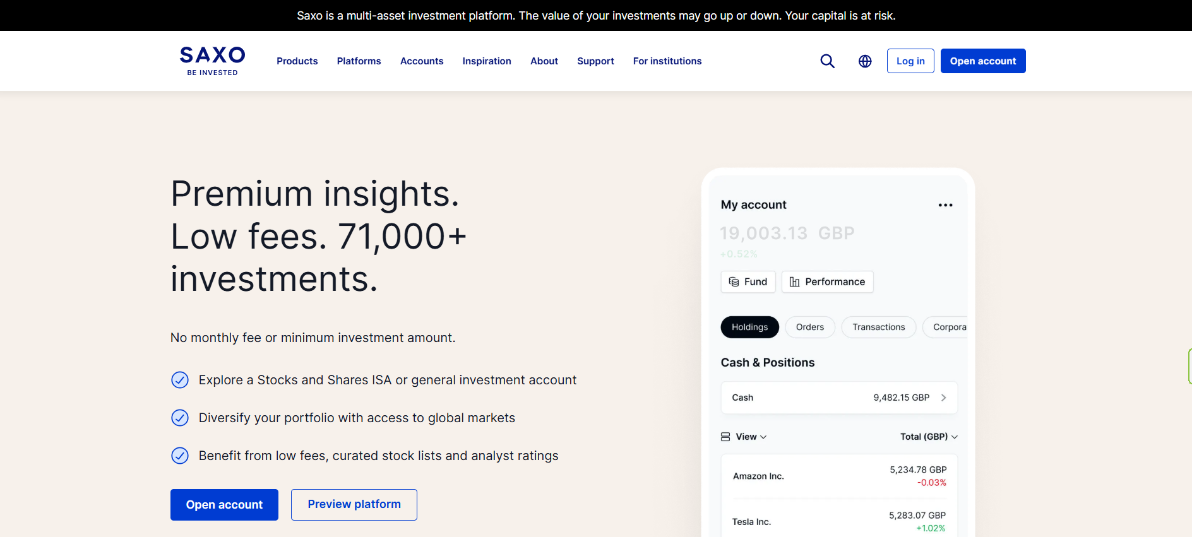Click the search magnifier icon
This screenshot has width=1192, height=537.
point(827,61)
